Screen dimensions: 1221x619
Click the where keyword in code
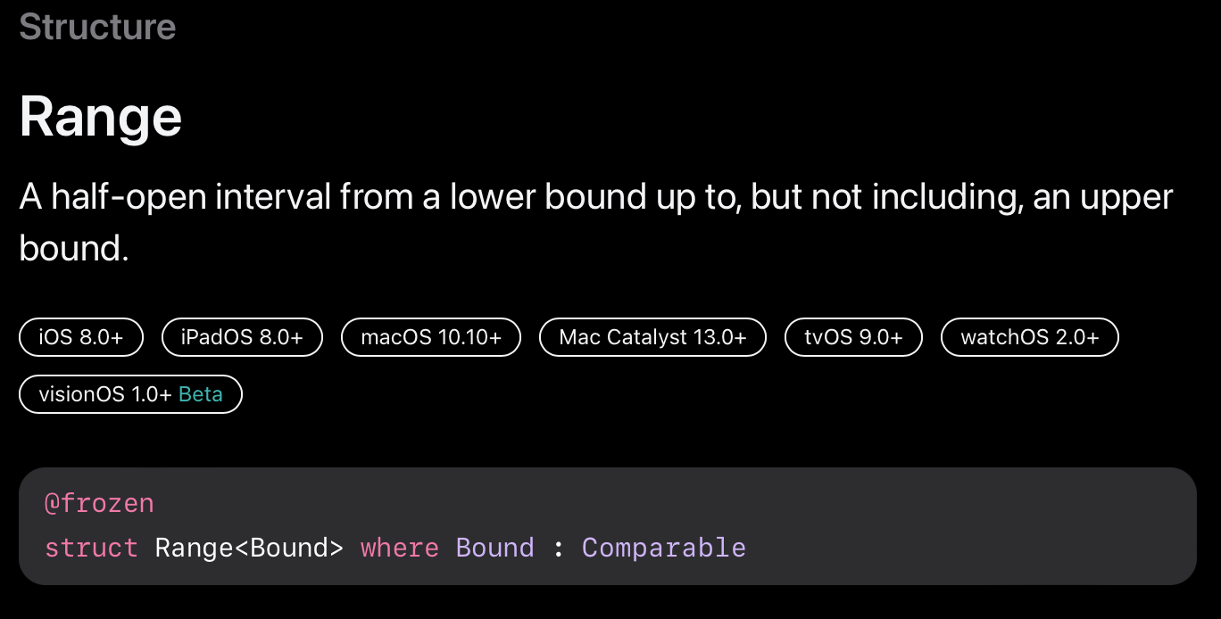pyautogui.click(x=400, y=547)
